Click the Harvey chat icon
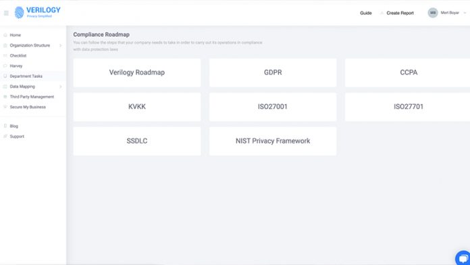470x265 pixels. (x=5, y=66)
